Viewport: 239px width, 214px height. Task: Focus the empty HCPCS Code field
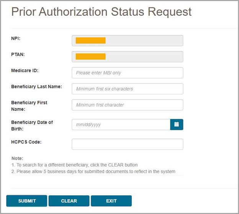127,144
